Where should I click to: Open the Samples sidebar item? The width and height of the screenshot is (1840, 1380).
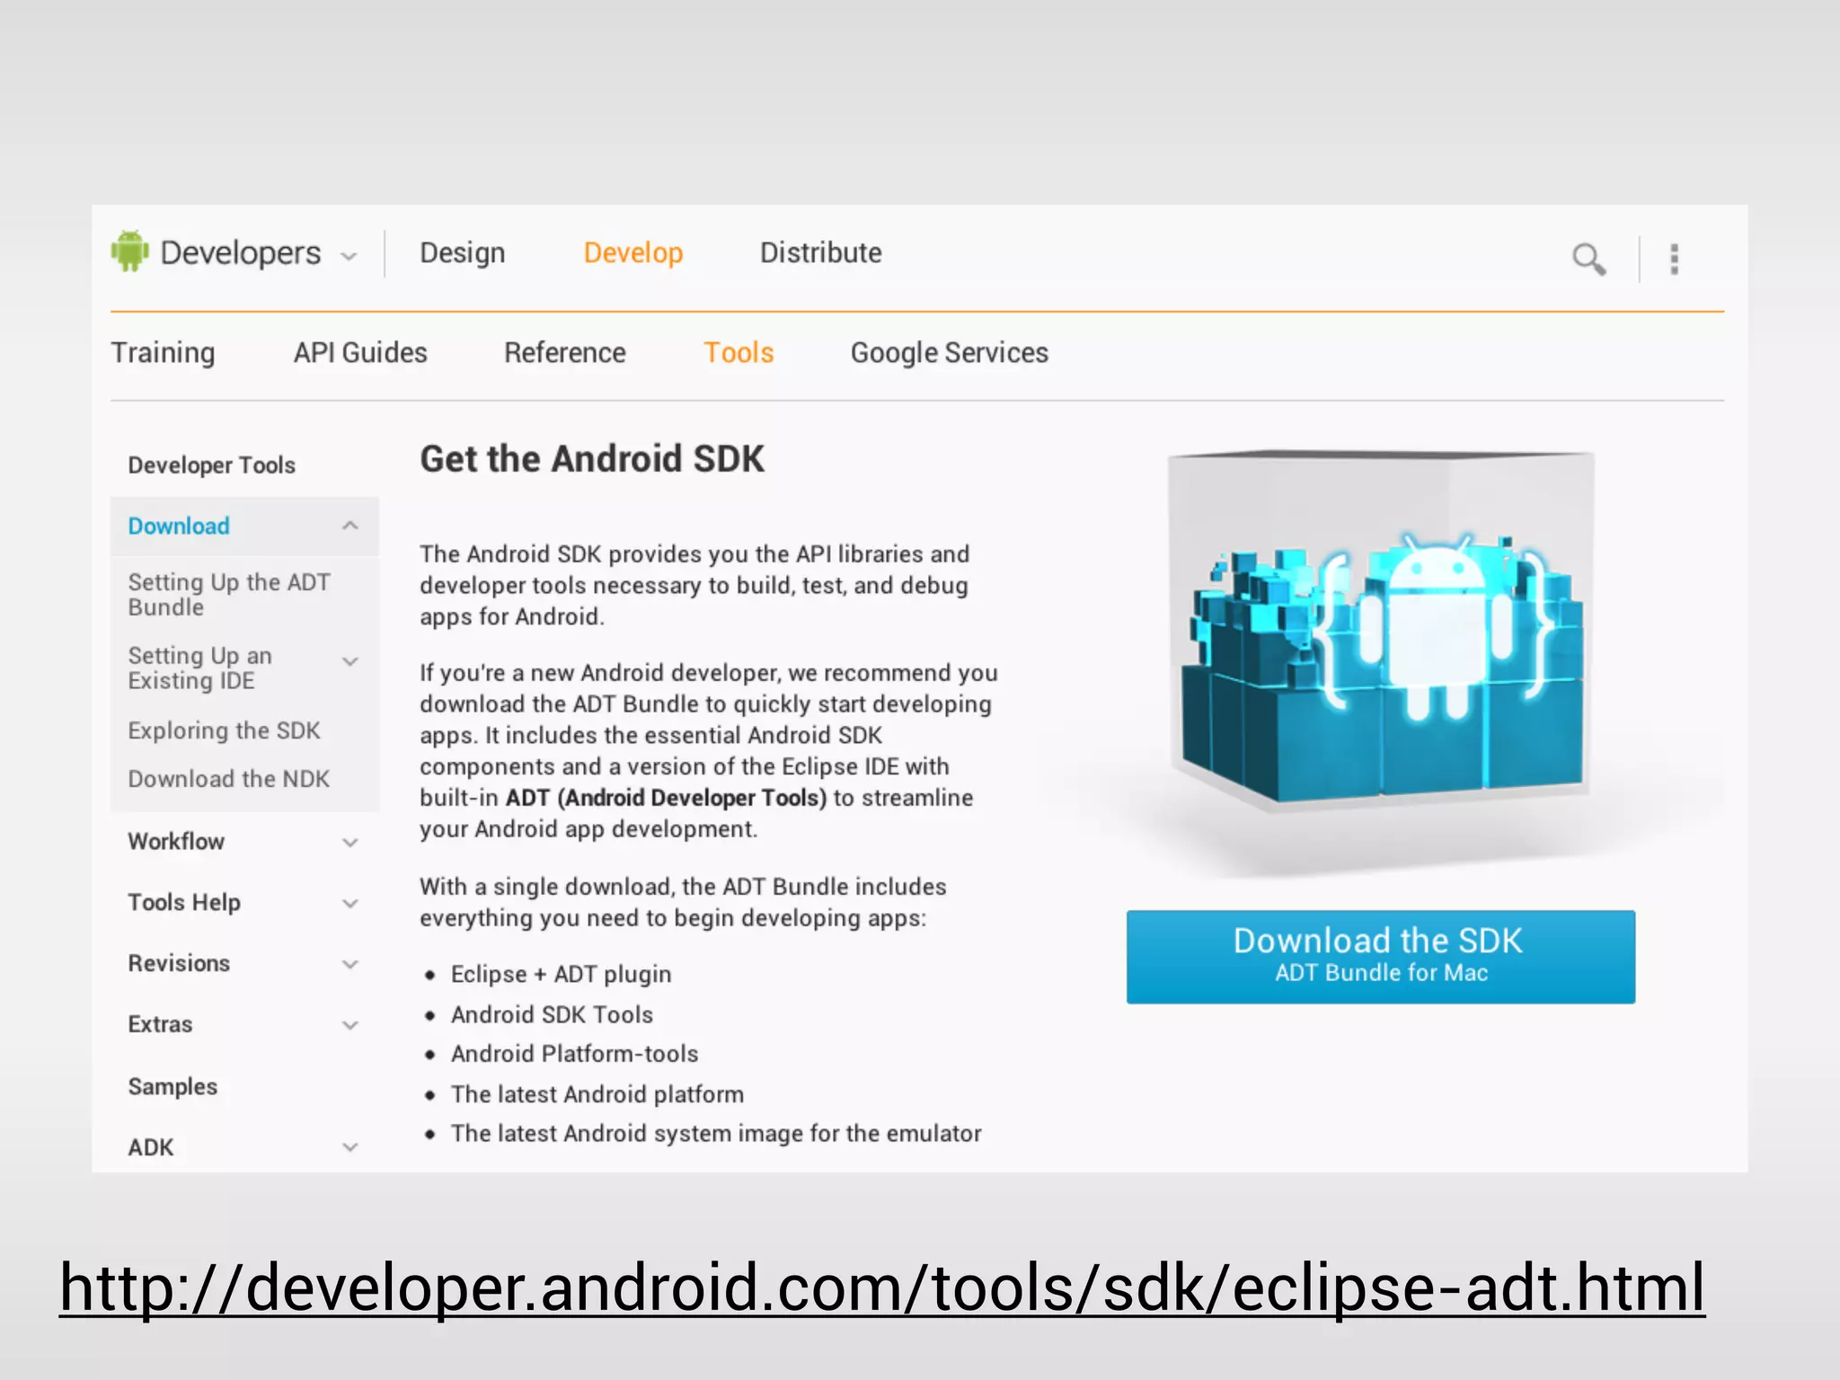(172, 1087)
